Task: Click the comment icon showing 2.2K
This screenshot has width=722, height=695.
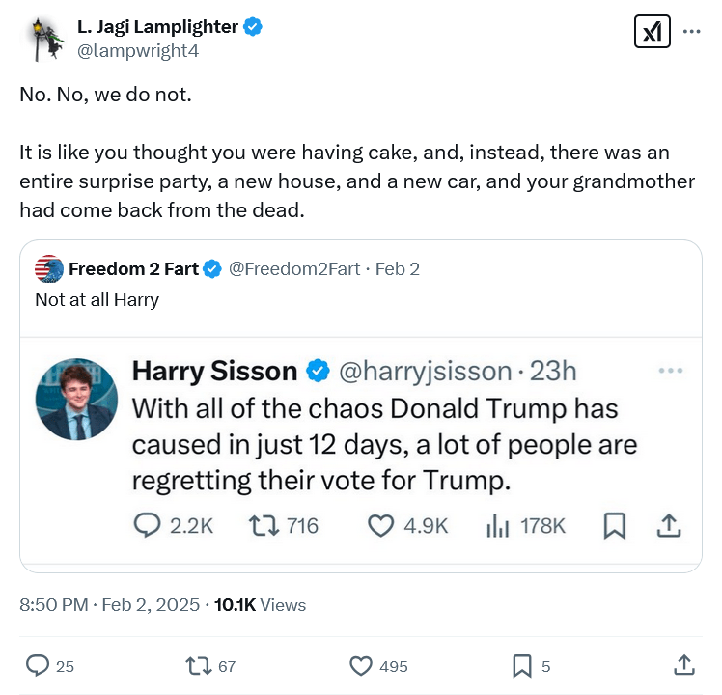Action: (x=147, y=525)
